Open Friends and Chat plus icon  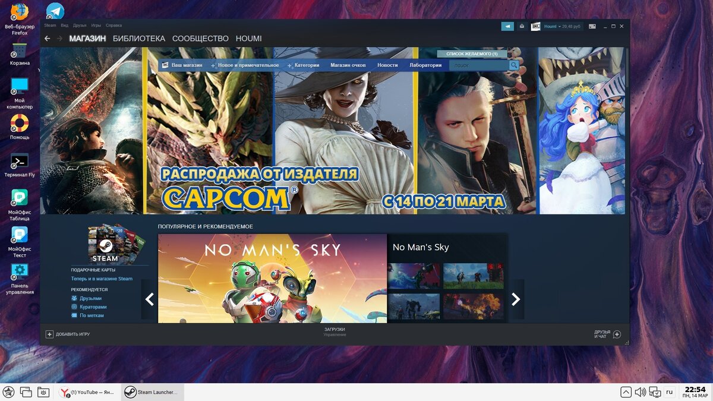click(x=617, y=334)
